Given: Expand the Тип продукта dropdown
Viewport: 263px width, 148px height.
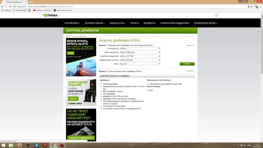Looking at the screenshot, I should point(140,49).
